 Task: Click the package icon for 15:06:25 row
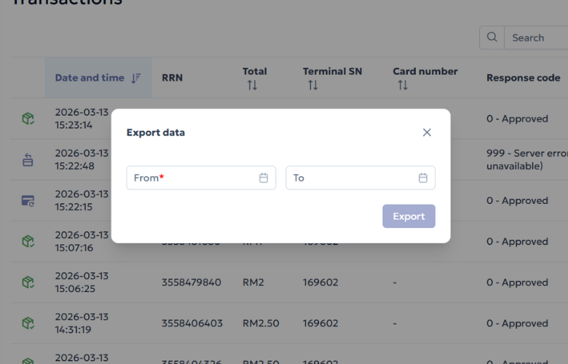pyautogui.click(x=28, y=282)
